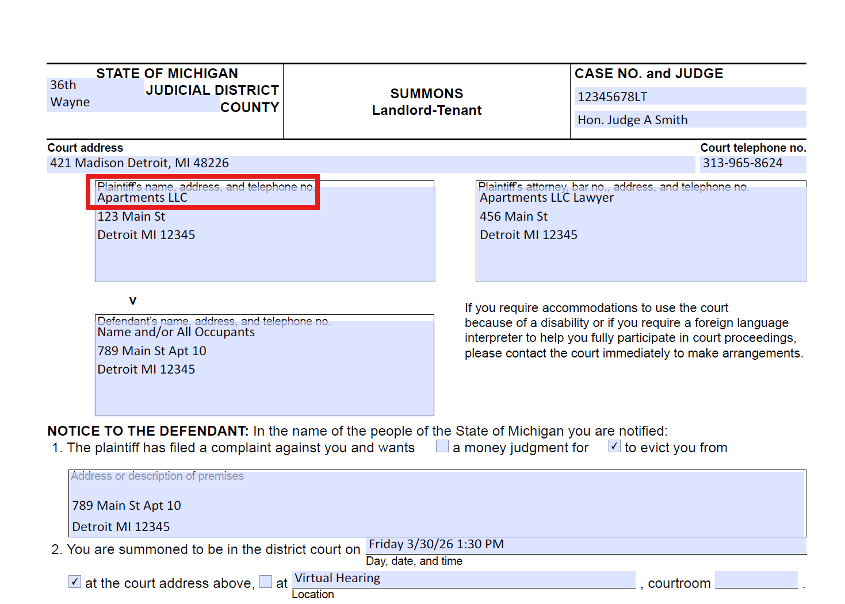Screen dimensions: 845x604
Task: Click the empty courtroom field
Action: coord(756,579)
